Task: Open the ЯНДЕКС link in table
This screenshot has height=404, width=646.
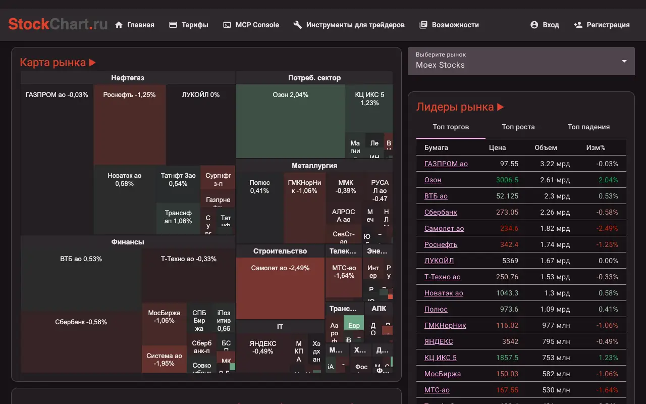Action: pos(439,341)
